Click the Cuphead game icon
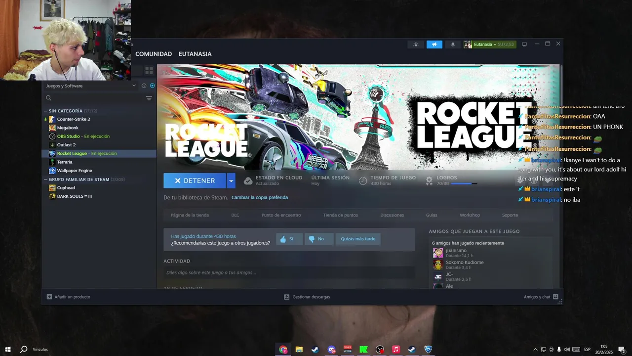Screen dimensions: 632x356 pyautogui.click(x=52, y=188)
